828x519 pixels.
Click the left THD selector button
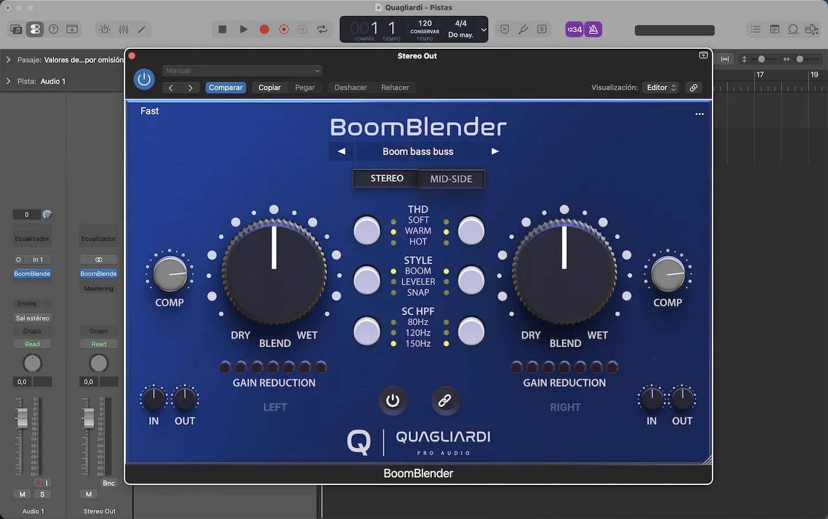coord(366,230)
